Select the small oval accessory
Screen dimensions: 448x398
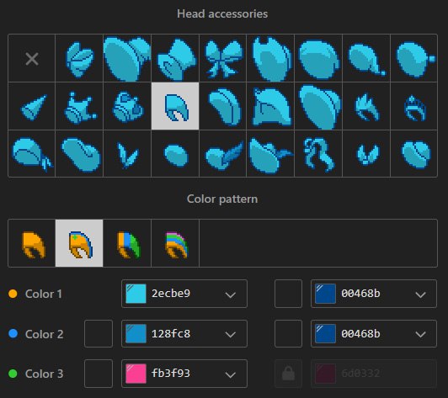[x=175, y=154]
